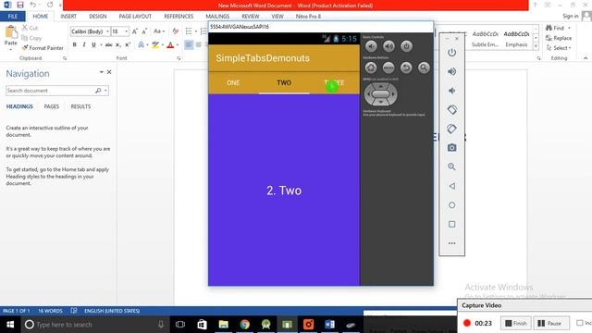Toggle Bold formatting in Font group

(74, 45)
